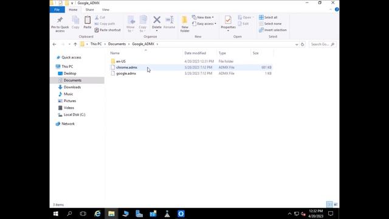This screenshot has width=389, height=219.
Task: Switch to details view layout icon
Action: 329,204
